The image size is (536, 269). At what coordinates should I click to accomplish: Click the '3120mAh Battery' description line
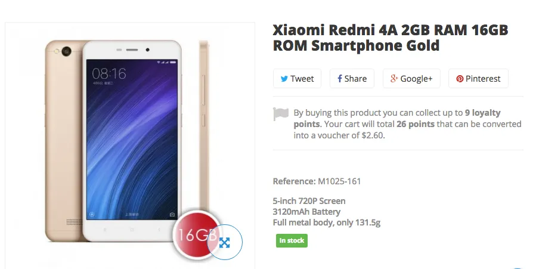point(306,212)
